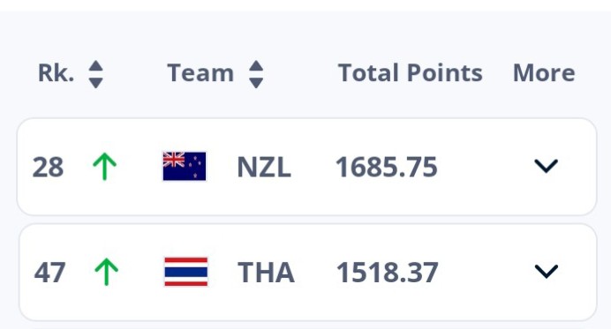This screenshot has height=329, width=611.
Task: Click the Thailand flag icon
Action: pyautogui.click(x=186, y=272)
